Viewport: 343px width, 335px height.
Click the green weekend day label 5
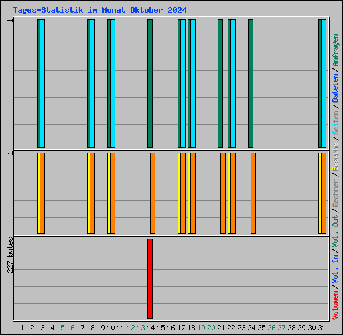pos(62,328)
